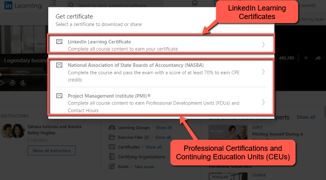The width and height of the screenshot is (326, 180).
Task: Click the NASBA certificate card icon
Action: point(59,65)
